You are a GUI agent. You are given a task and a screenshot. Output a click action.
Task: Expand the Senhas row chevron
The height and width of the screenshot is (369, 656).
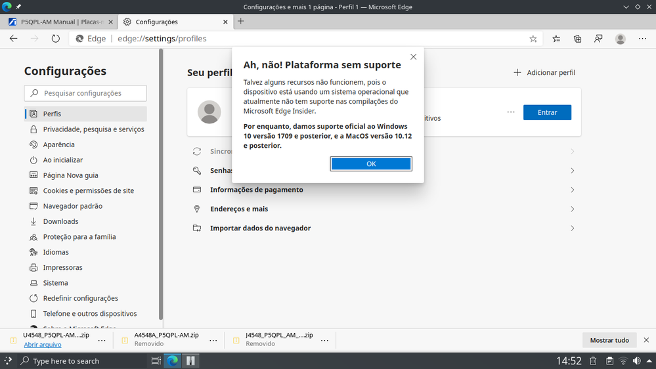573,171
